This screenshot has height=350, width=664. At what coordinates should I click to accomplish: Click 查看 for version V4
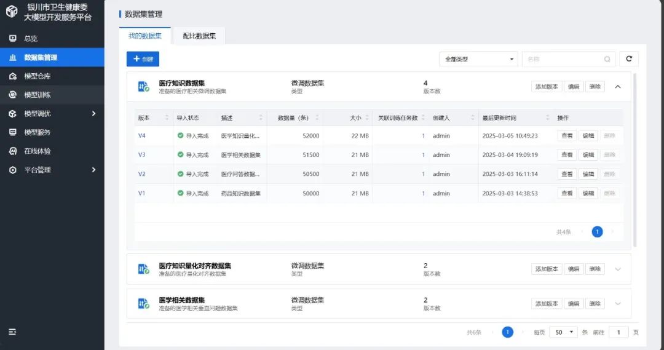click(566, 136)
